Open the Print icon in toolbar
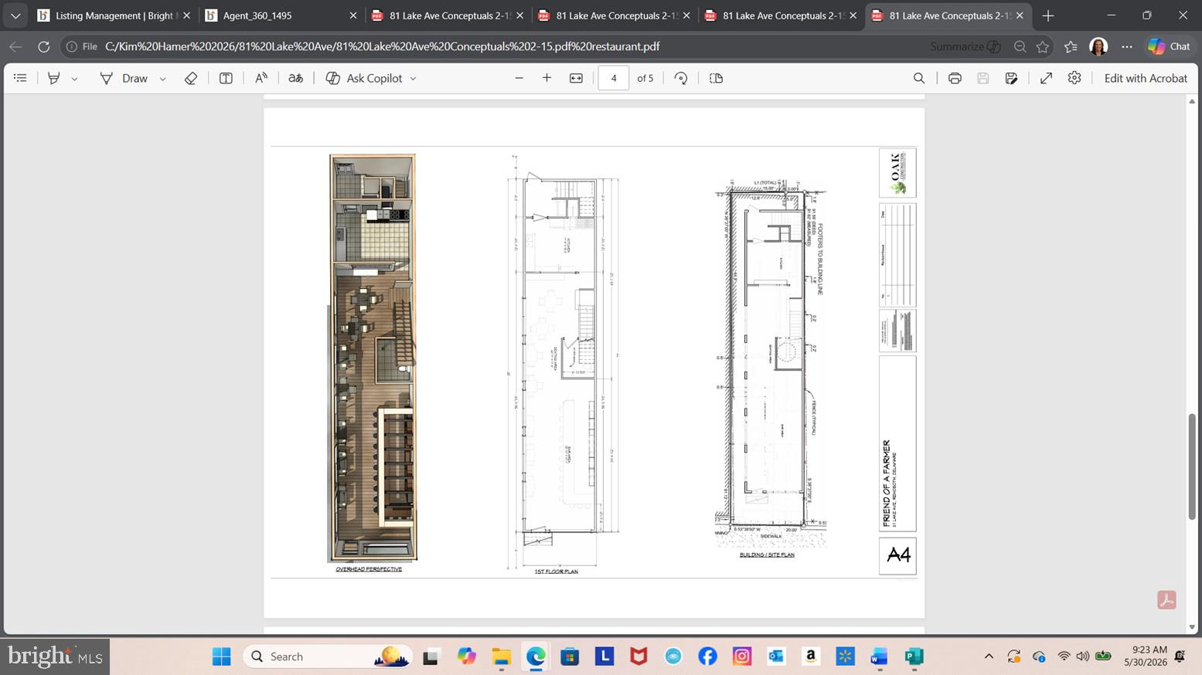The image size is (1202, 675). point(955,78)
